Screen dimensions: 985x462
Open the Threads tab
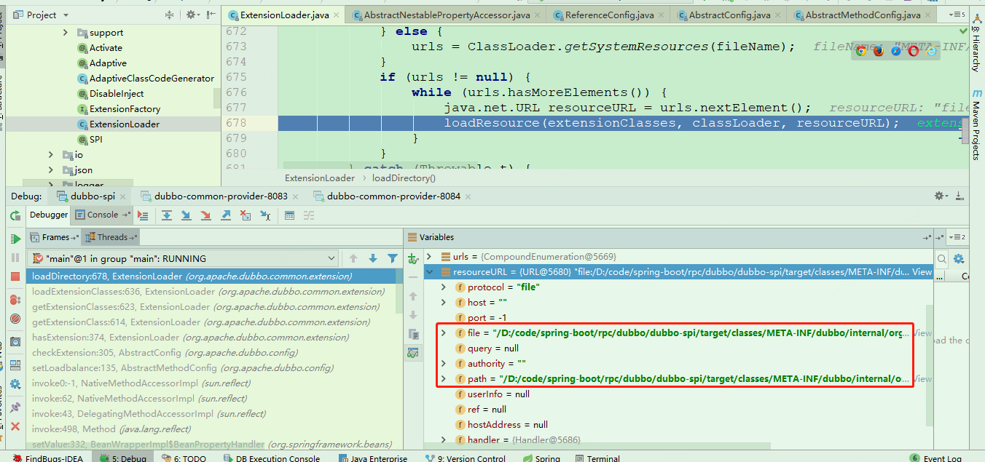(x=112, y=237)
